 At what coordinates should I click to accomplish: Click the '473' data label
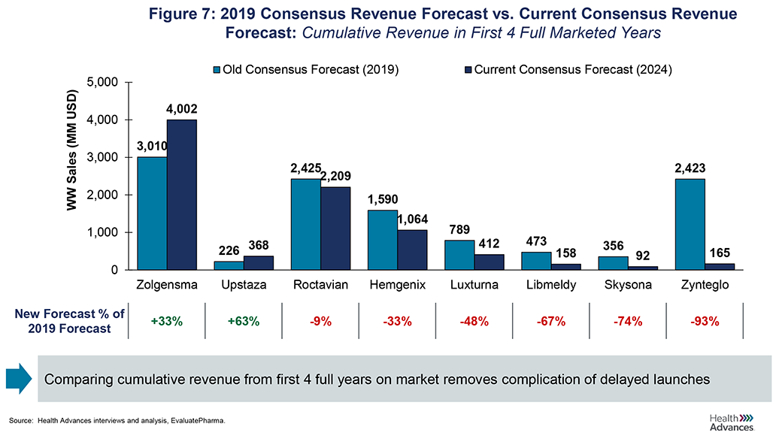(536, 241)
